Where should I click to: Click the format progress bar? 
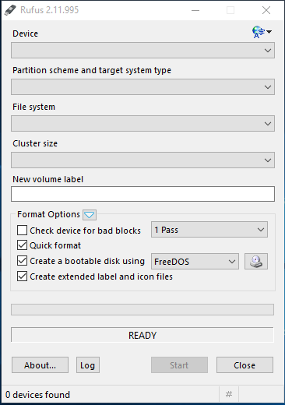click(142, 310)
